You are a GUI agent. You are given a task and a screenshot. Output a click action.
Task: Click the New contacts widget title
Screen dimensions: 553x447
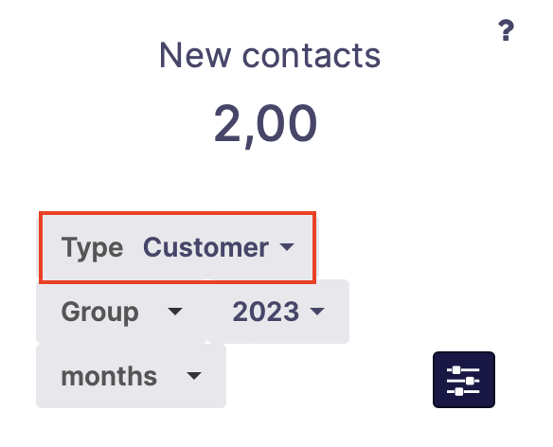click(x=270, y=55)
